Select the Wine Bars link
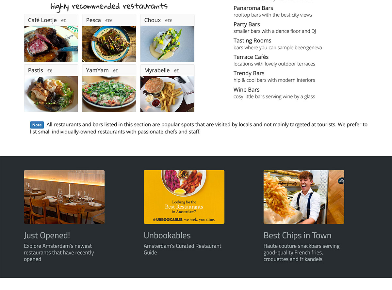This screenshot has width=392, height=290. (x=246, y=90)
